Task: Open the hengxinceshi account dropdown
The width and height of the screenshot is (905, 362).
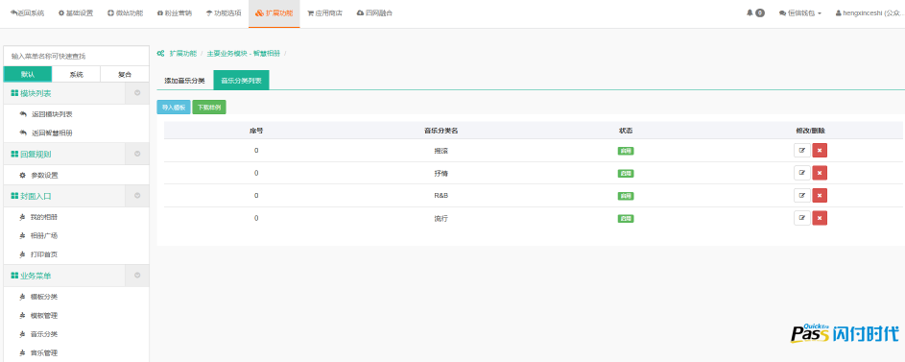Action: point(869,12)
